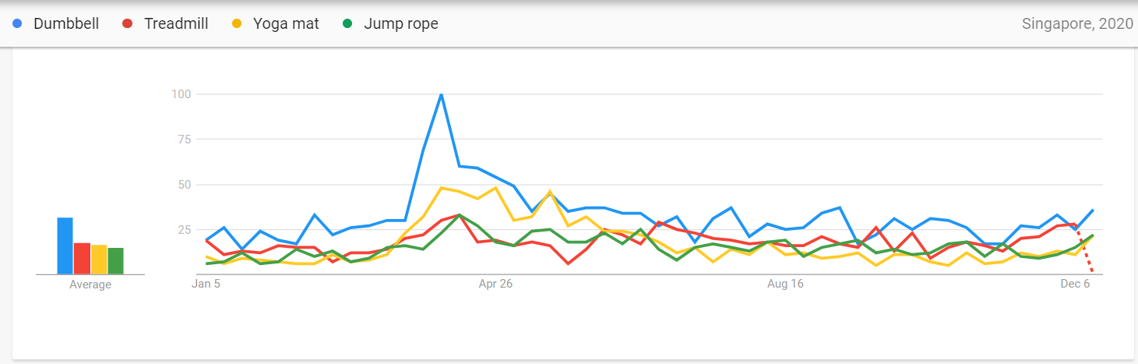Click the green Jump rope average bar

[116, 261]
